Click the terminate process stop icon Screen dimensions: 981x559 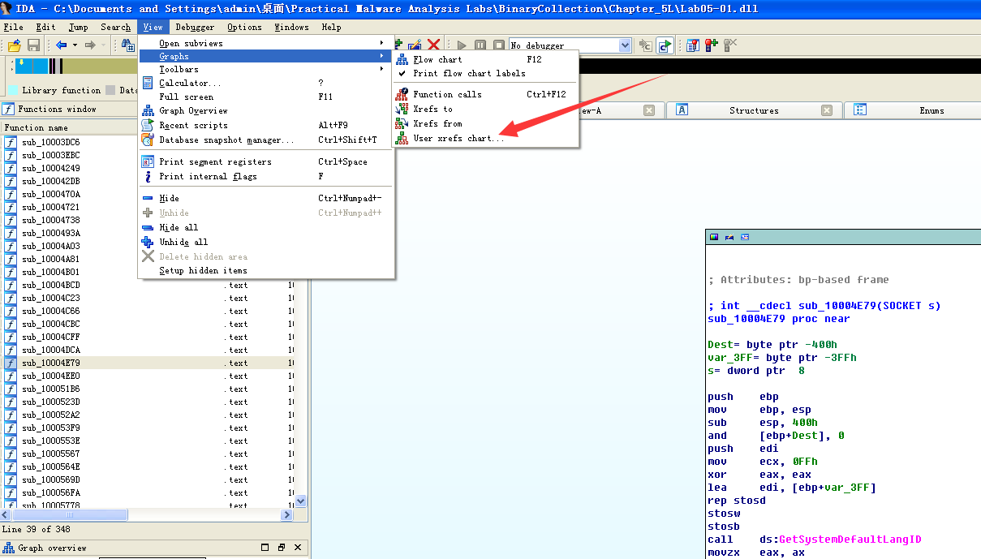point(498,45)
